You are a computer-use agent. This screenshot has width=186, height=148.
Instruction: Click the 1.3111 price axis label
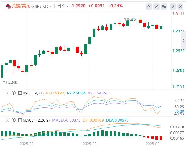pyautogui.click(x=178, y=14)
